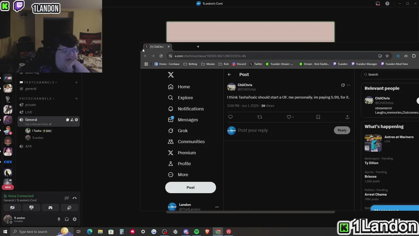Toggle Discord noise suppression
The image size is (419, 236).
point(67,198)
